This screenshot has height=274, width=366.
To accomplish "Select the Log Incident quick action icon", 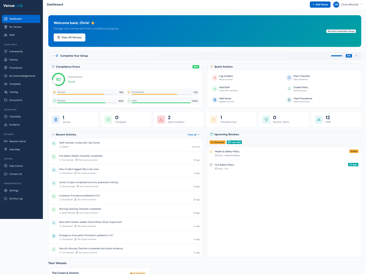I will pyautogui.click(x=215, y=78).
